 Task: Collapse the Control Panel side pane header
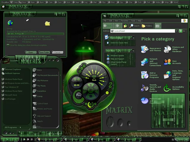[x=133, y=38]
